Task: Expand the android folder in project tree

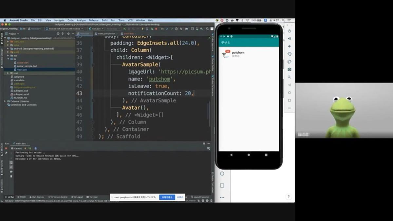Action: tap(8, 48)
